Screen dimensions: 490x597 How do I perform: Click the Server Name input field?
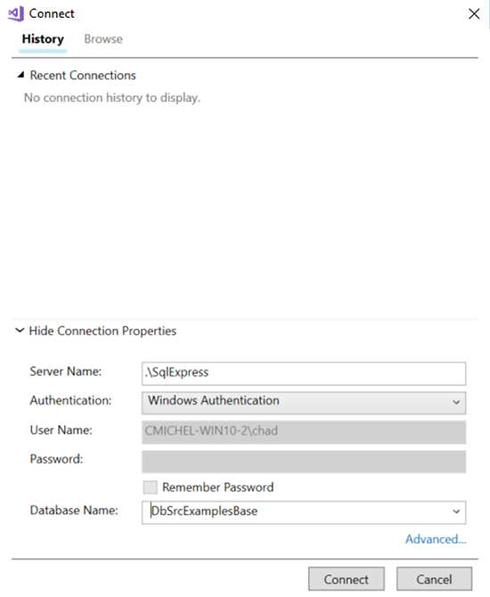[x=304, y=373]
